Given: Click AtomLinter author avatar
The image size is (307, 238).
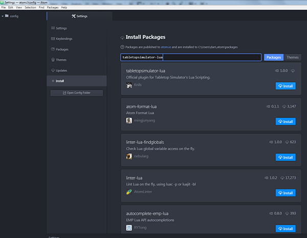Looking at the screenshot, I should 129,192.
